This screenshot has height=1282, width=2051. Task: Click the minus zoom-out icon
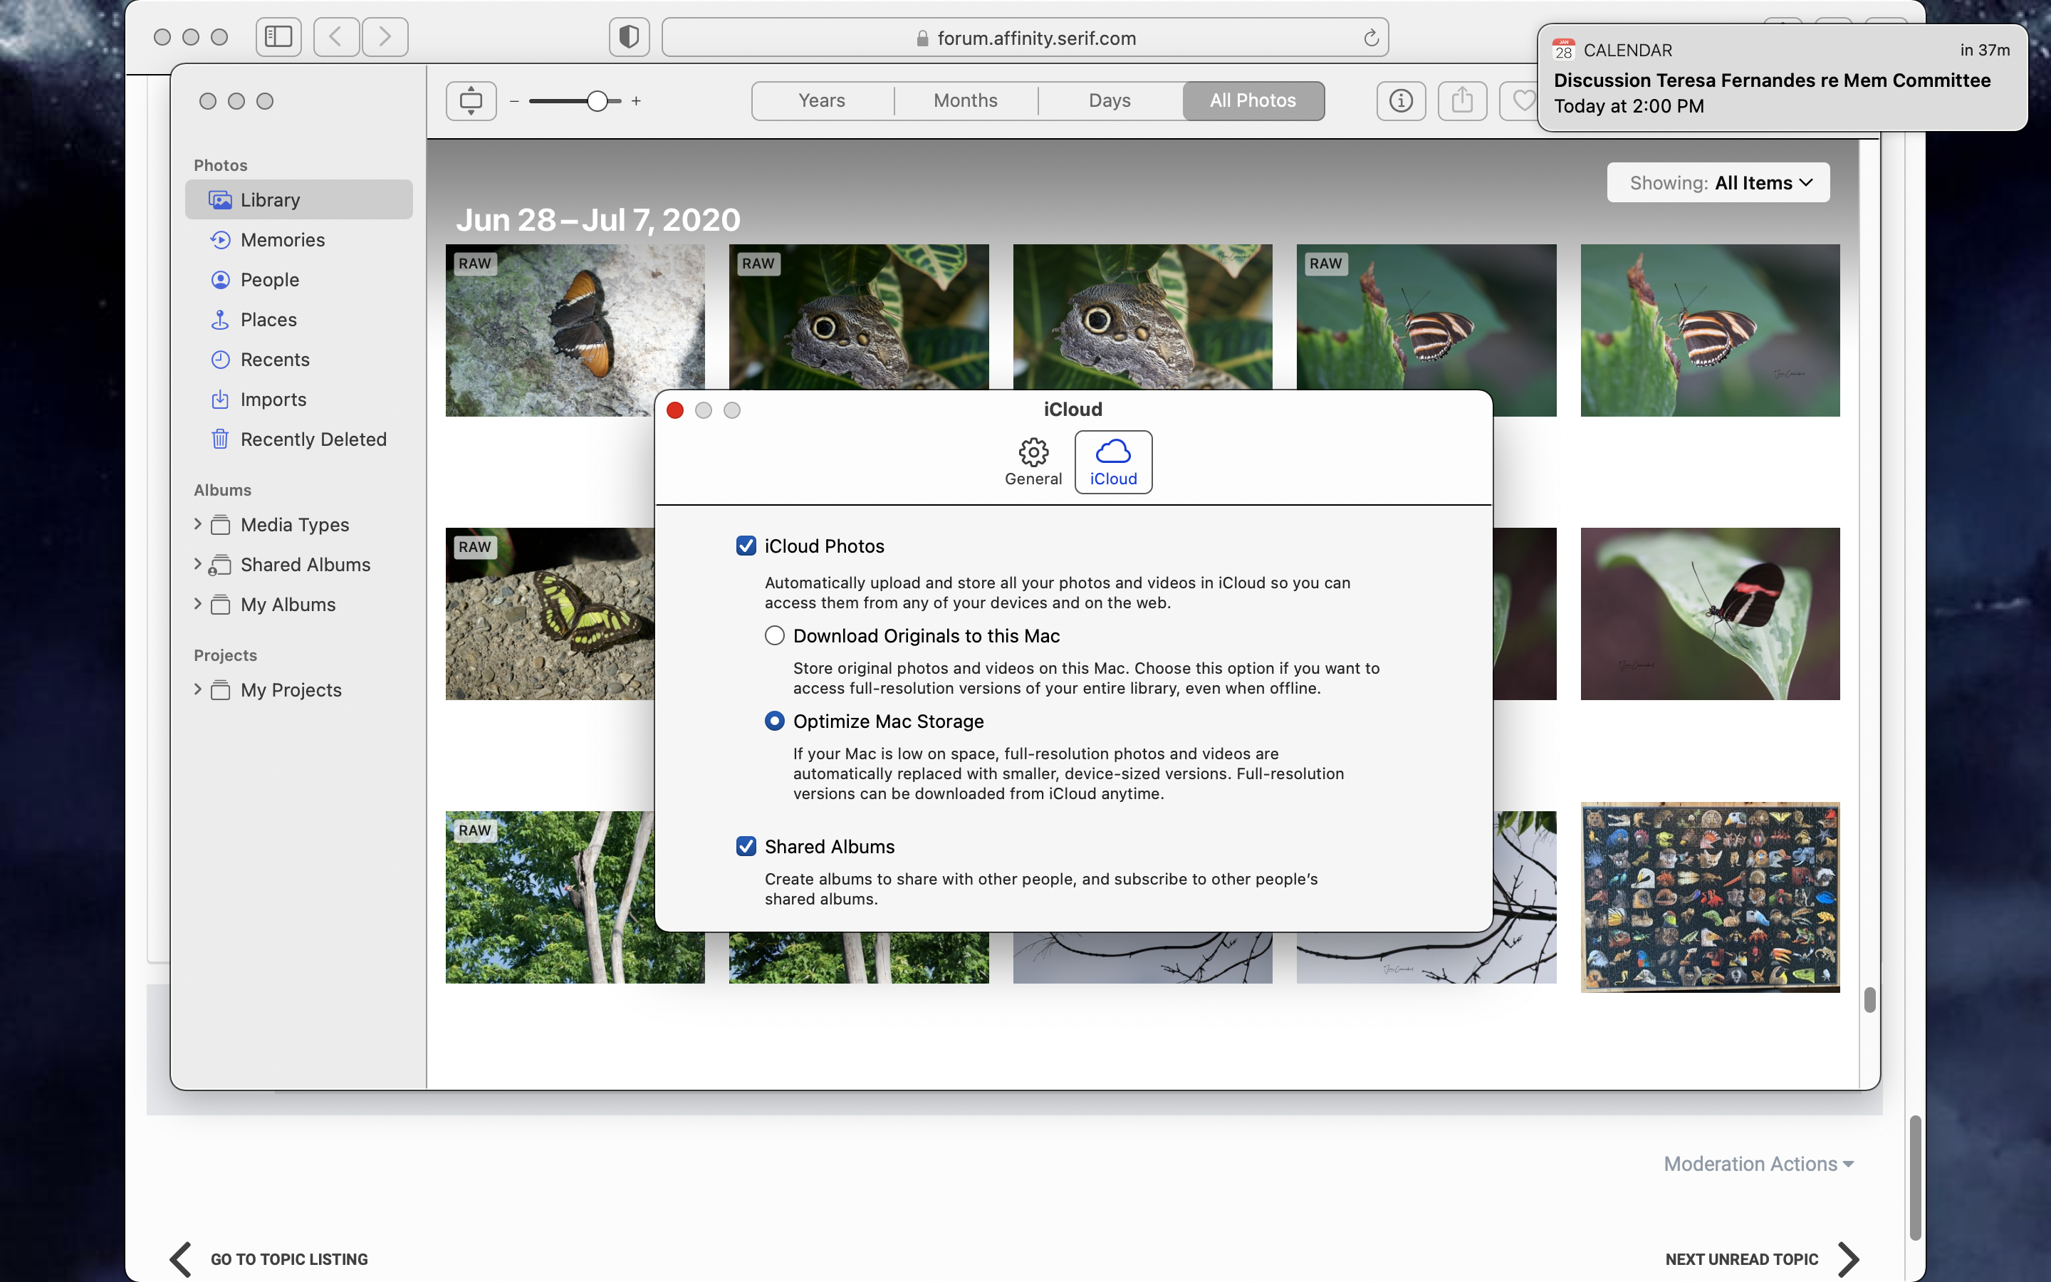pos(513,101)
